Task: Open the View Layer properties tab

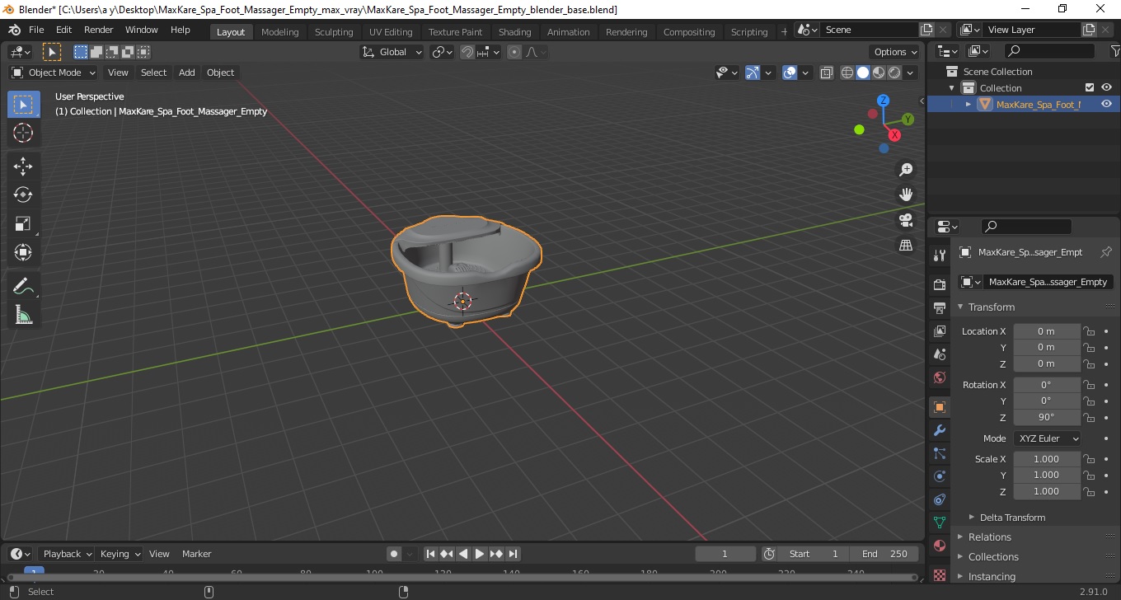Action: pyautogui.click(x=940, y=331)
